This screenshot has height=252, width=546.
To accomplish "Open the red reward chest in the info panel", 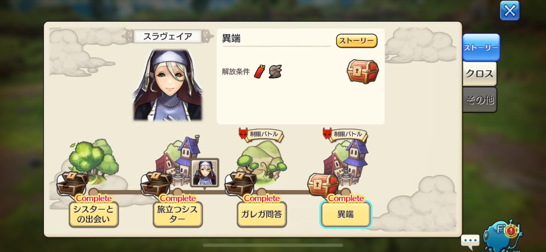I will click(x=363, y=71).
